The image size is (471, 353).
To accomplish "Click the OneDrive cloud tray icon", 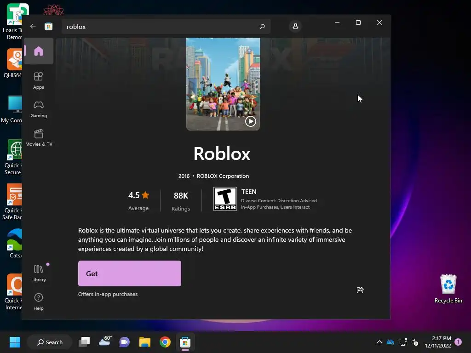I will click(x=390, y=342).
